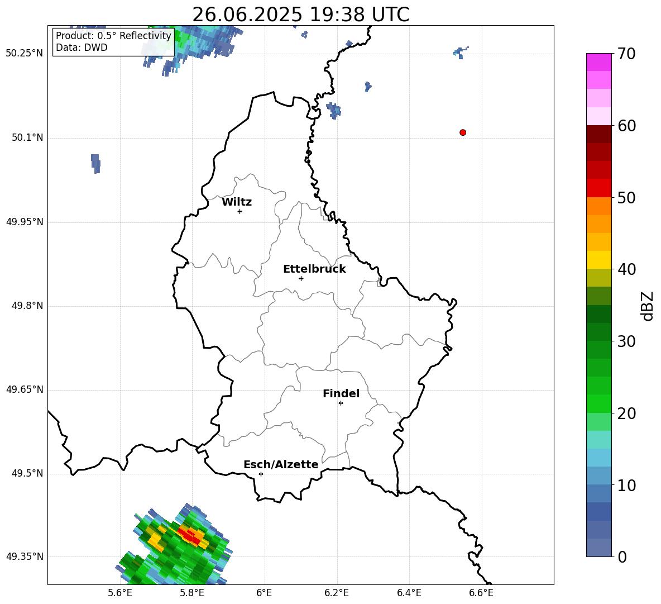This screenshot has height=604, width=661.
Task: Click the small blue echo west of Wiltz
Action: click(x=95, y=163)
